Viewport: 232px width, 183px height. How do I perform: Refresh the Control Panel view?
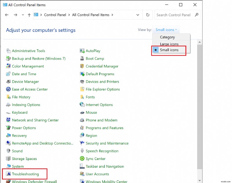pyautogui.click(x=148, y=15)
